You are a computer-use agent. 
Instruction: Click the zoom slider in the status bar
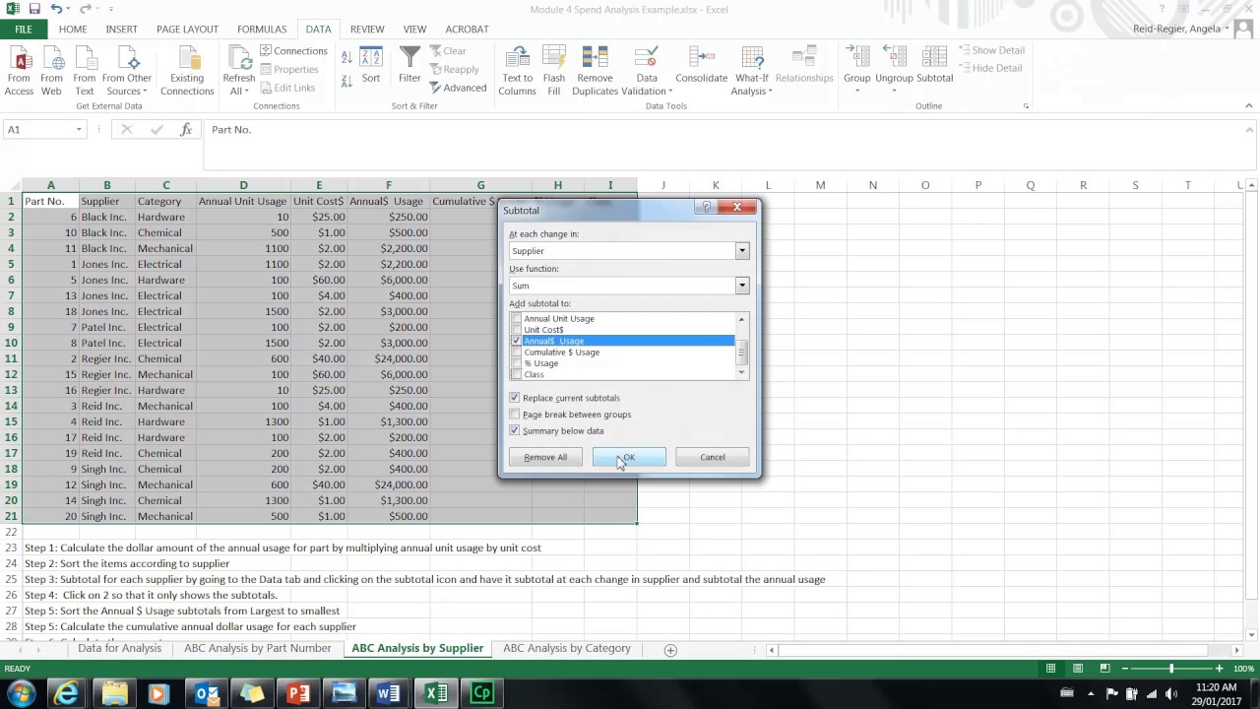(1170, 669)
